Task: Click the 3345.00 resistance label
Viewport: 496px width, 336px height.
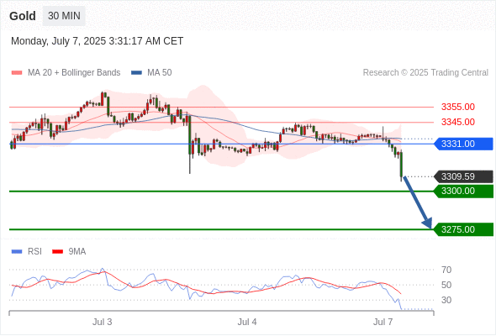Action: (458, 122)
